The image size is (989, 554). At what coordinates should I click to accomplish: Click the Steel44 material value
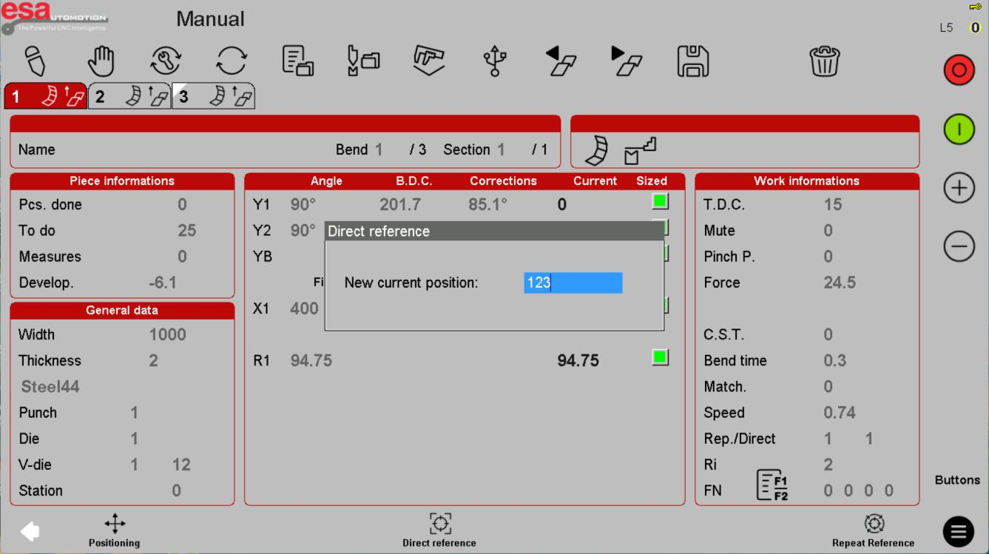point(50,387)
